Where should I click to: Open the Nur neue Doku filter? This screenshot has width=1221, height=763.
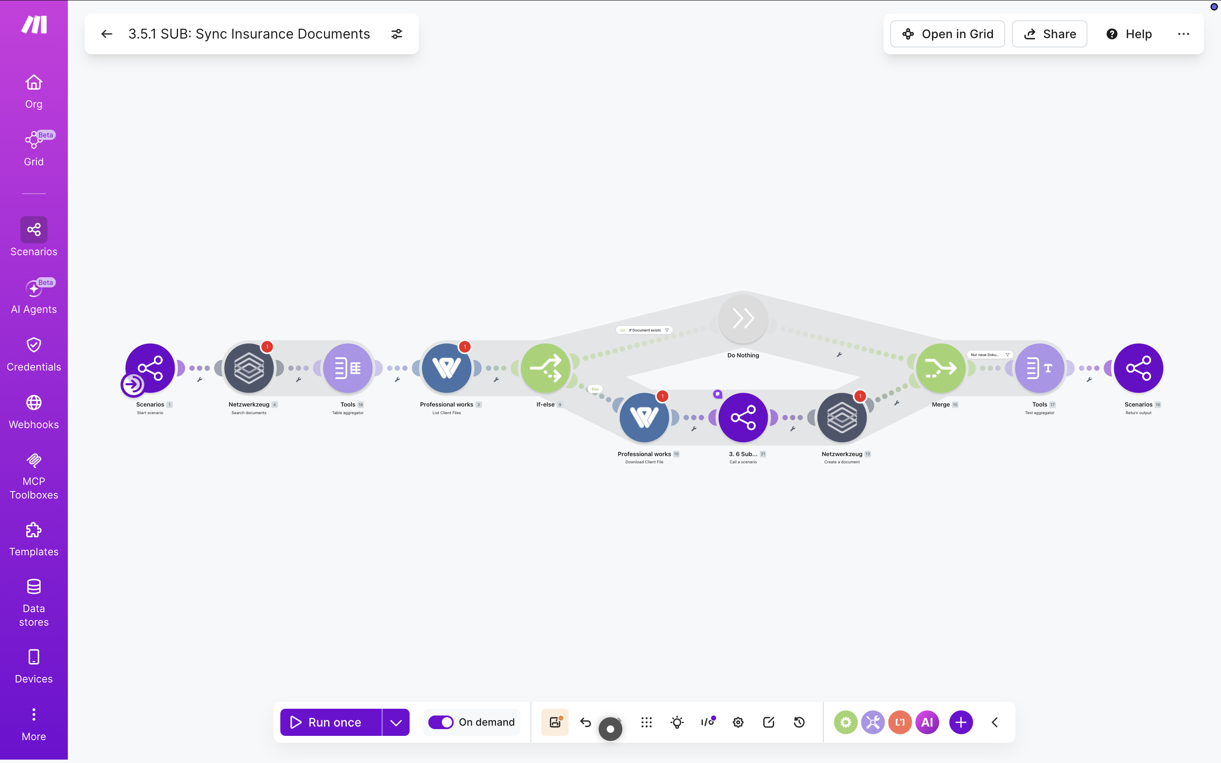tap(990, 355)
